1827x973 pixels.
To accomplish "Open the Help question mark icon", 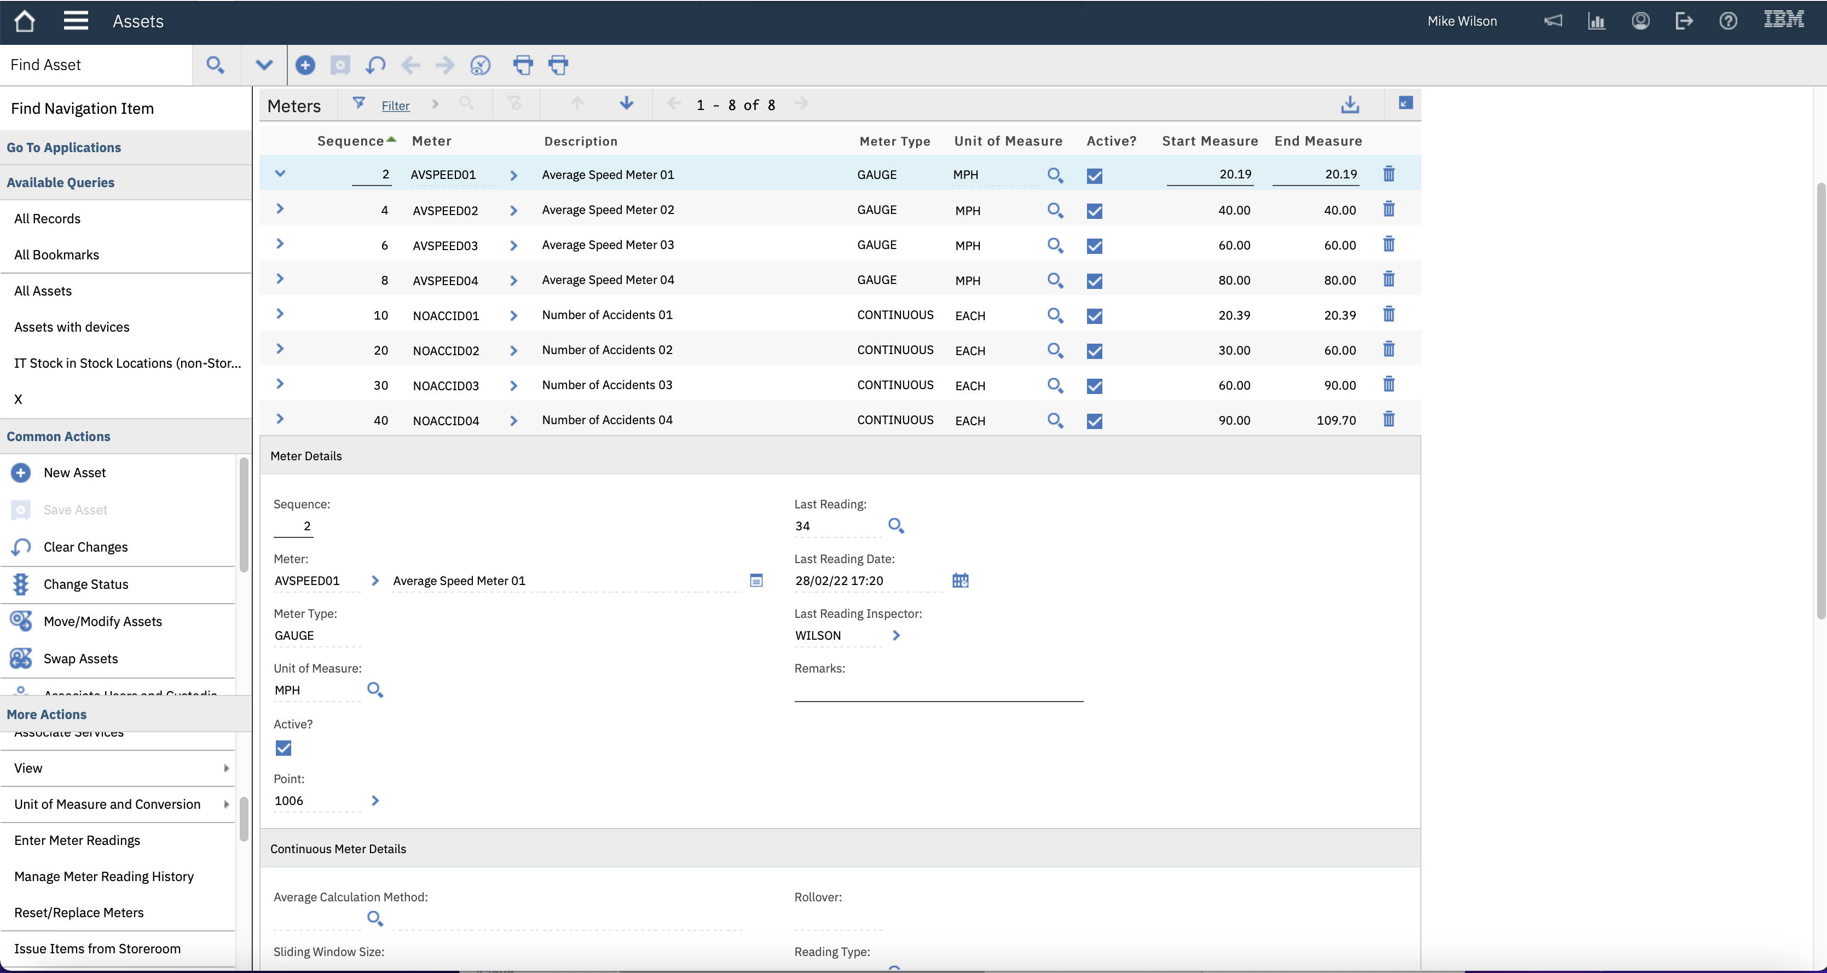I will (1728, 21).
